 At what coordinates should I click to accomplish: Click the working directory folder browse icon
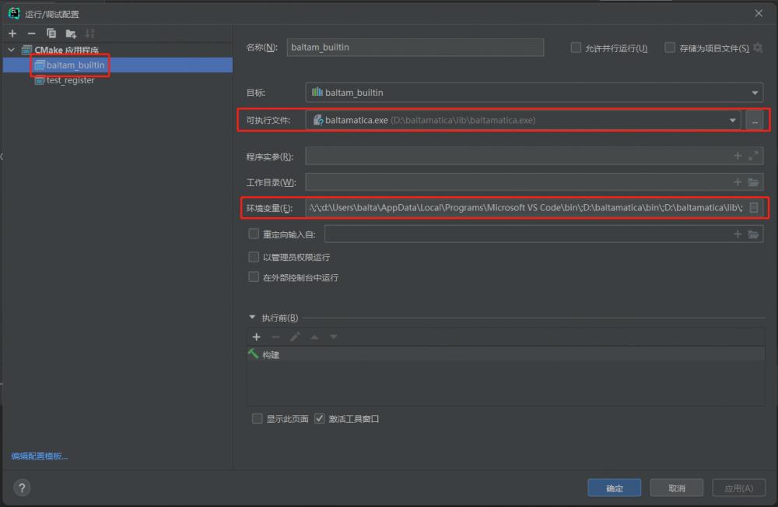753,182
